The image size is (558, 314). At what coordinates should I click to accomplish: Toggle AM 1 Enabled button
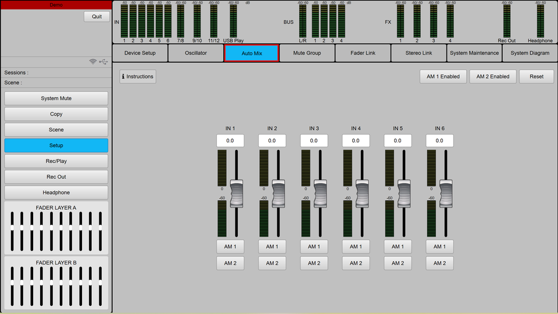pyautogui.click(x=443, y=77)
